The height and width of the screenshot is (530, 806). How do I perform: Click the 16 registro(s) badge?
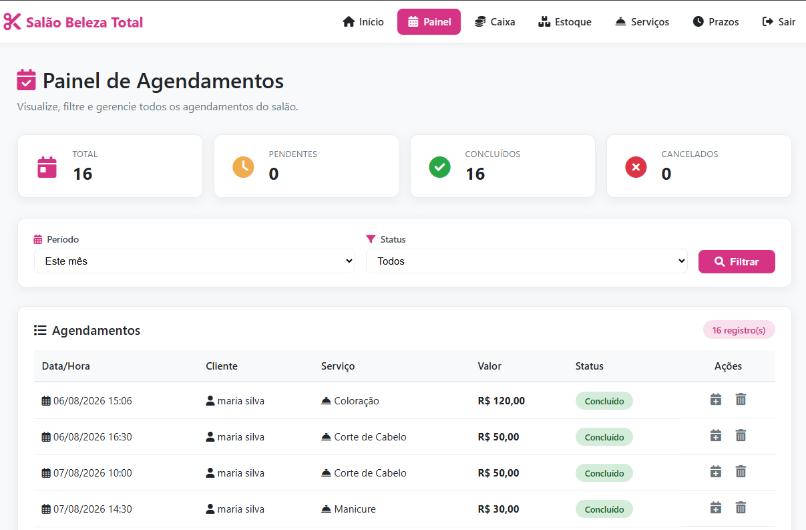pos(739,330)
